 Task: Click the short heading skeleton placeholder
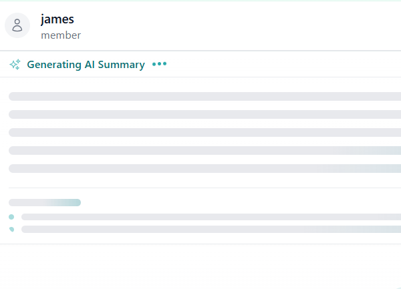pos(45,202)
